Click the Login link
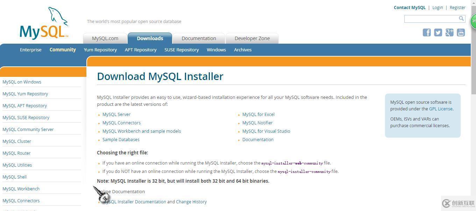The width and height of the screenshot is (476, 211). [x=438, y=7]
